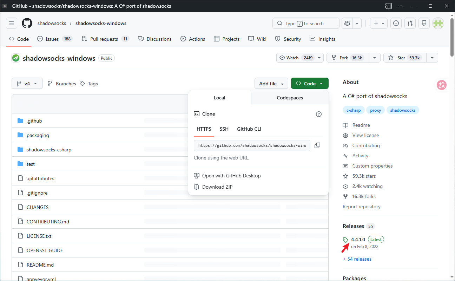Image resolution: width=455 pixels, height=281 pixels.
Task: Click the Clone help question mark icon
Action: click(319, 114)
